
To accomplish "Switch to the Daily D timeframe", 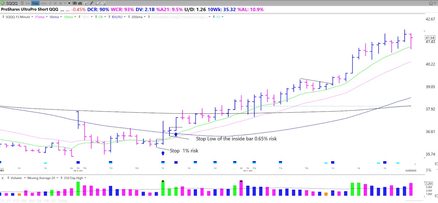I will pyautogui.click(x=50, y=3).
